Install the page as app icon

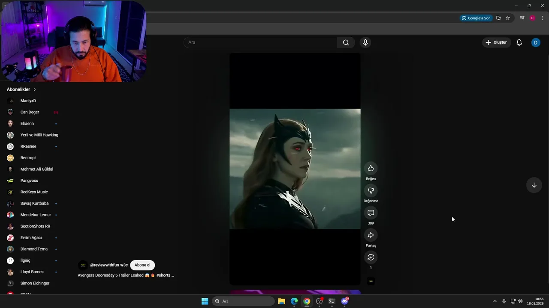tap(498, 18)
